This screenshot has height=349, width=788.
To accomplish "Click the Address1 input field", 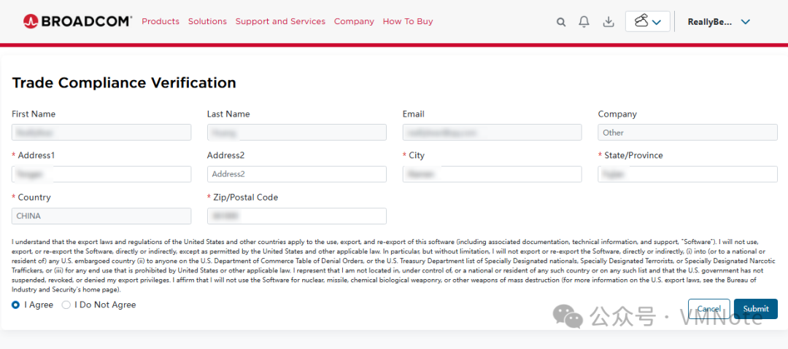I will point(101,174).
